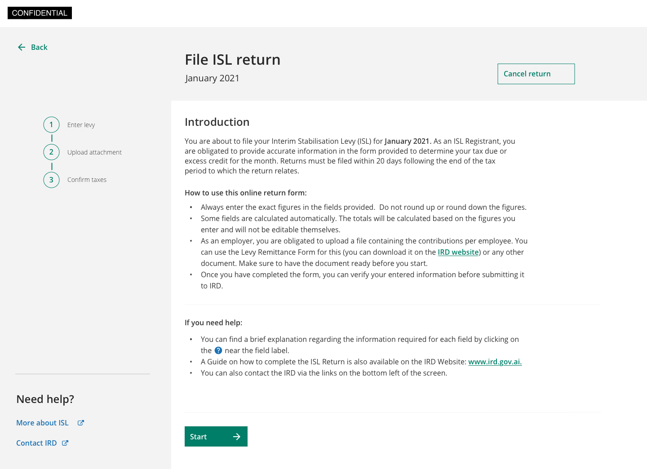647x469 pixels.
Task: Click the right arrow on the Start button
Action: pyautogui.click(x=237, y=437)
